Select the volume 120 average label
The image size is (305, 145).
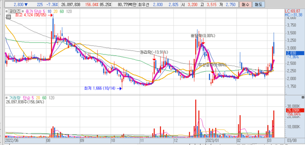click(x=51, y=98)
